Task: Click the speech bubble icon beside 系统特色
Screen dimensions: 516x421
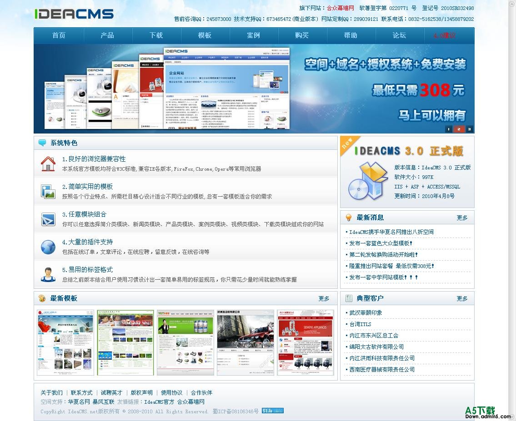Action: click(x=42, y=143)
